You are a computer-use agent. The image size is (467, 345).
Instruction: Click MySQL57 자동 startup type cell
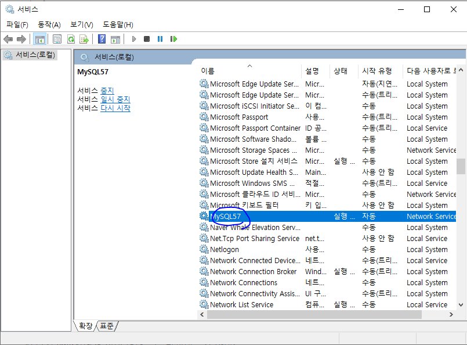[369, 216]
